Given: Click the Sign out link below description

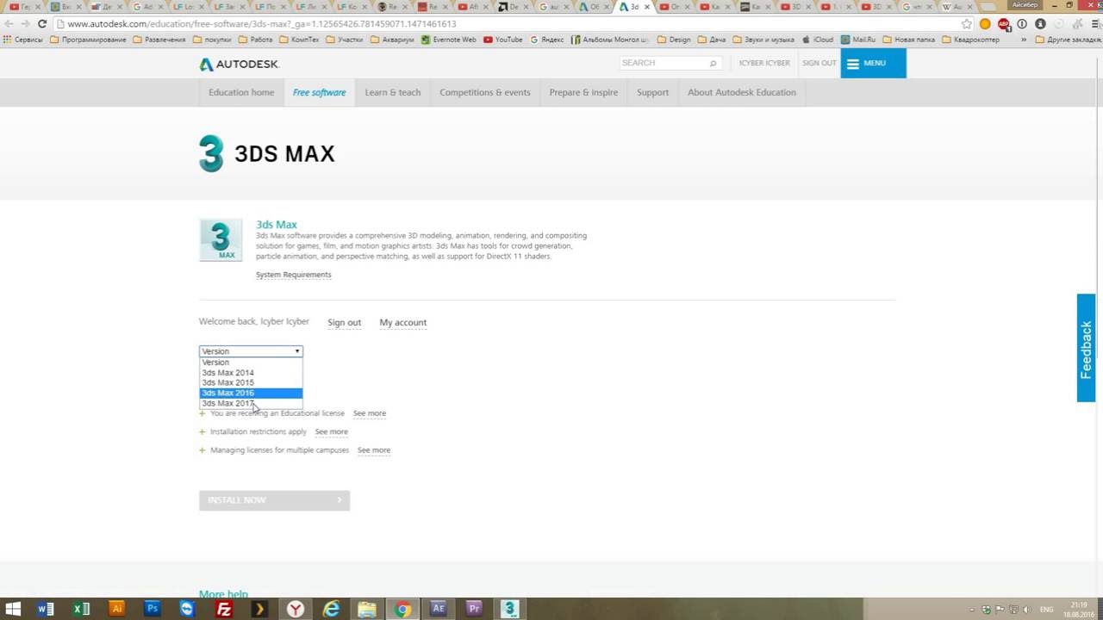Looking at the screenshot, I should coord(345,323).
